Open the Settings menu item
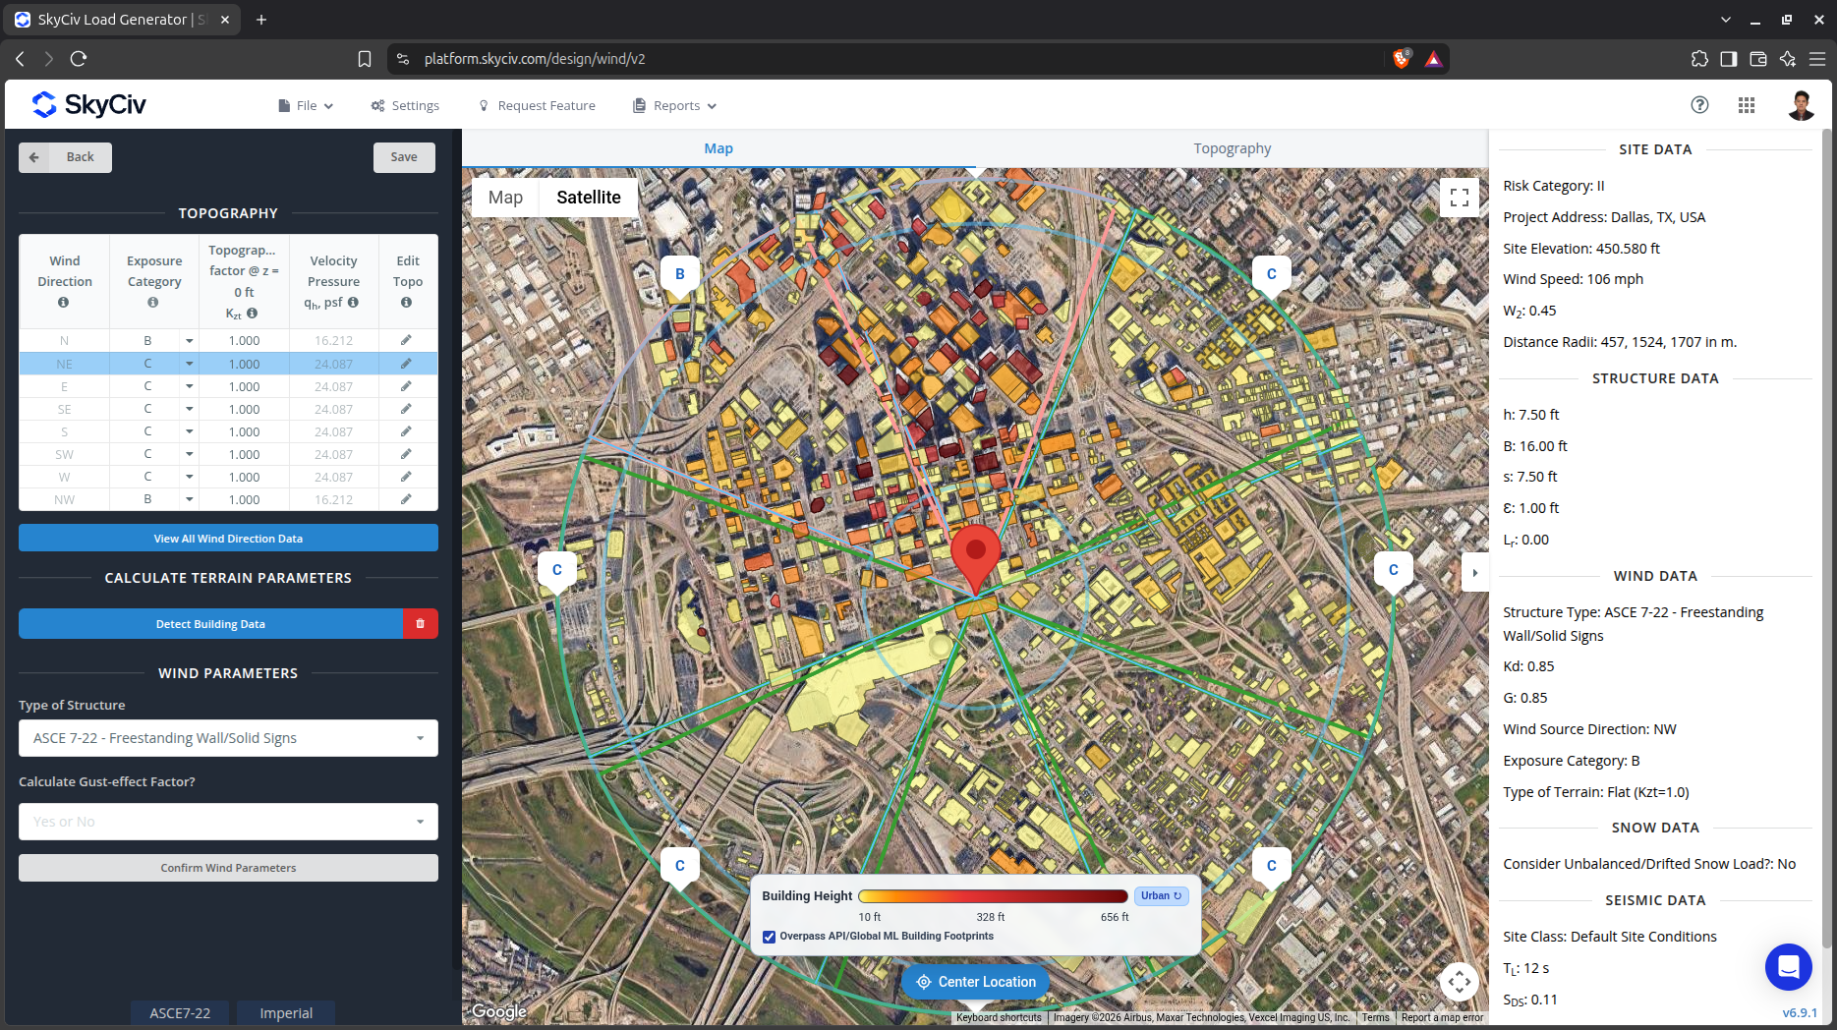The width and height of the screenshot is (1837, 1030). pos(405,105)
